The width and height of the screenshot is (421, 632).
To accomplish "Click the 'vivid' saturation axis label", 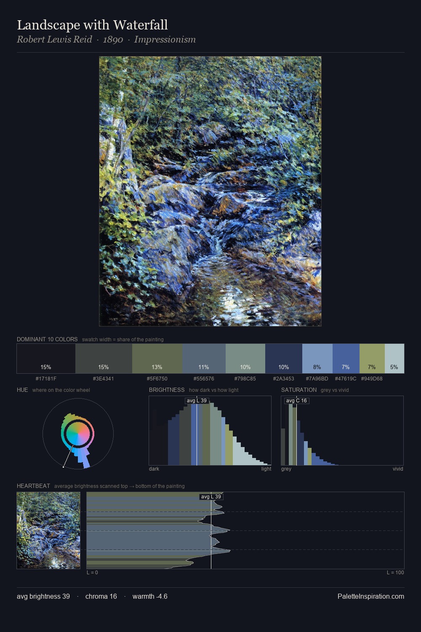I will [x=398, y=469].
